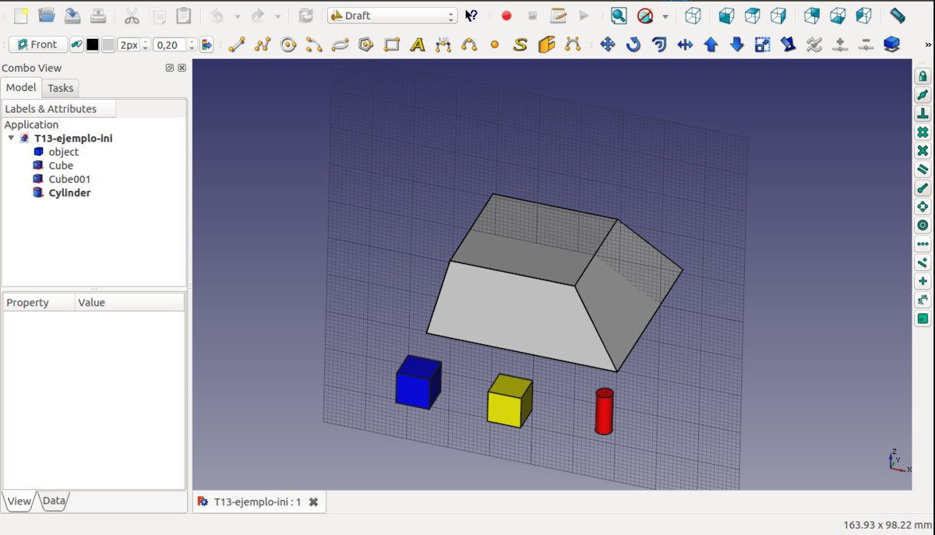Click the Draft Text tool icon
This screenshot has width=935, height=535.
point(418,45)
